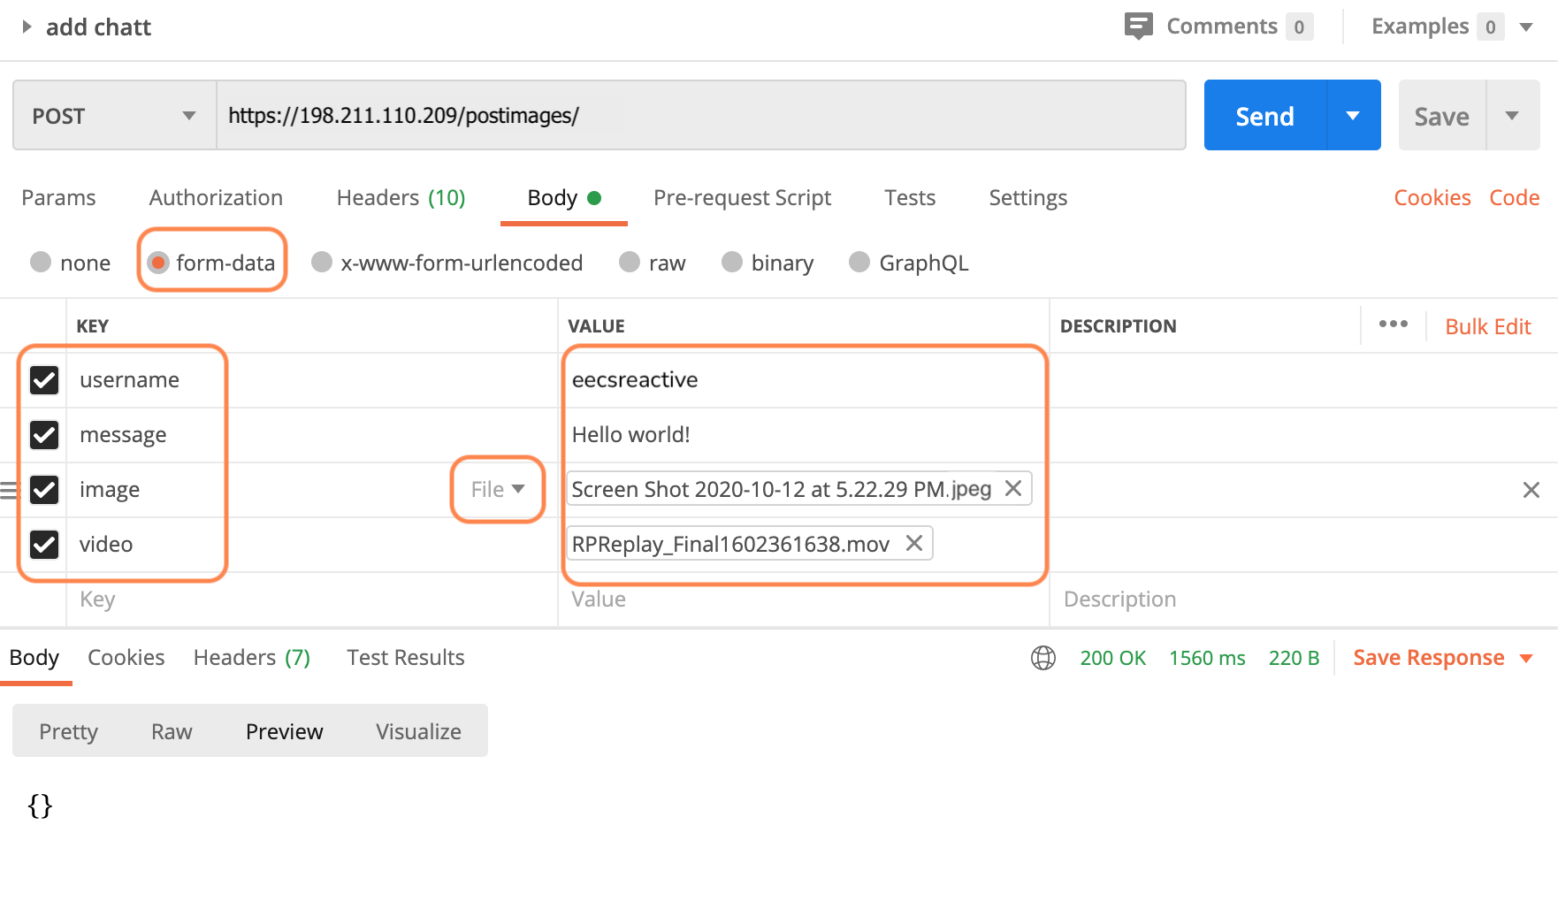Click the request URL input field
The width and height of the screenshot is (1558, 909).
[x=700, y=116]
